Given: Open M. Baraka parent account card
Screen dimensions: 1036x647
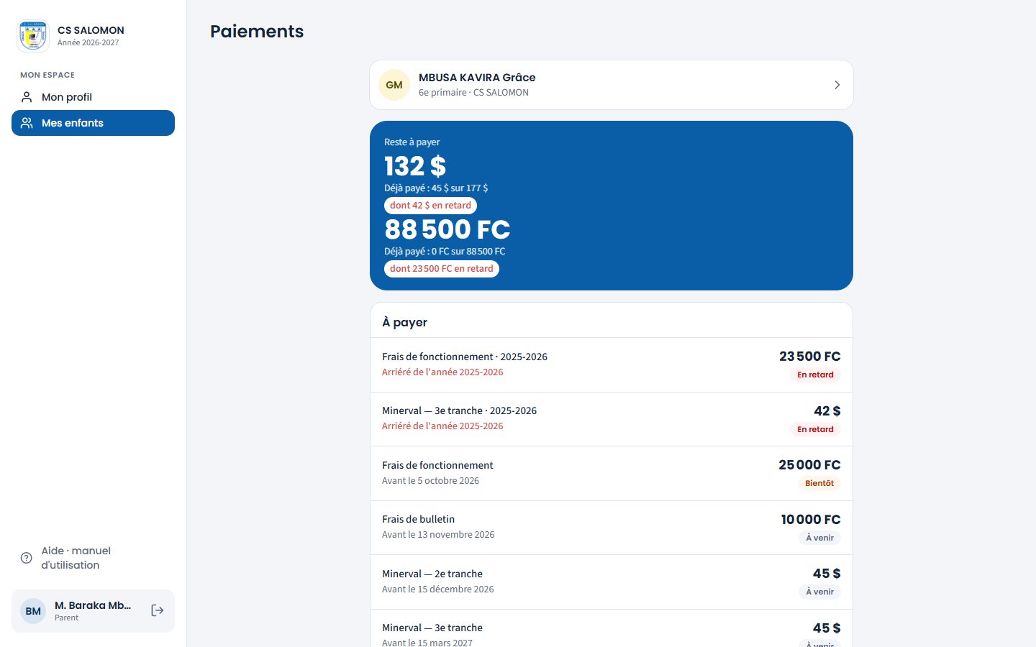Looking at the screenshot, I should [93, 611].
